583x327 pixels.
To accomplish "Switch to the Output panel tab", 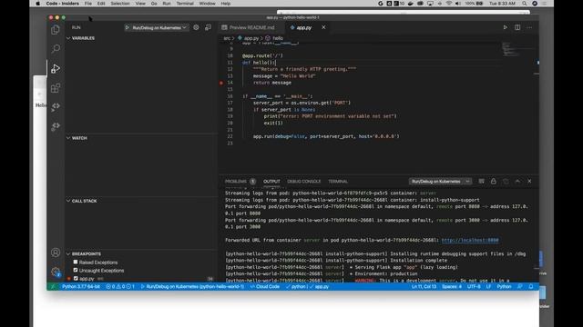I will pyautogui.click(x=271, y=182).
